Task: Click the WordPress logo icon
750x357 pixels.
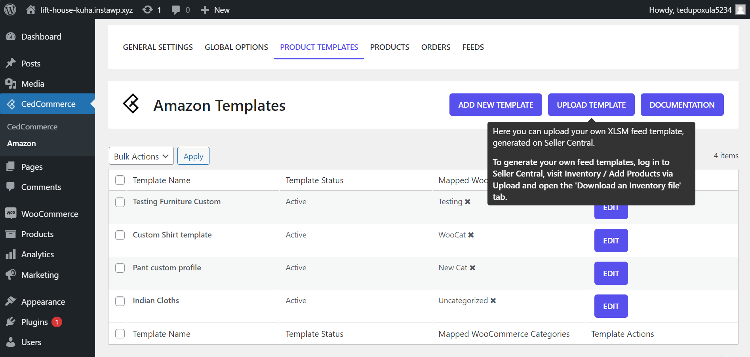Action: tap(10, 9)
